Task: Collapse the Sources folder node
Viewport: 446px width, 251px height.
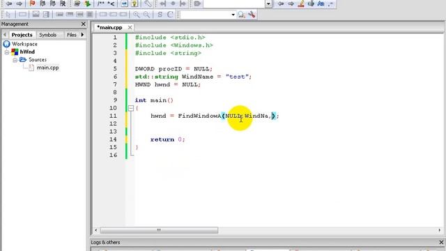Action: tap(15, 60)
